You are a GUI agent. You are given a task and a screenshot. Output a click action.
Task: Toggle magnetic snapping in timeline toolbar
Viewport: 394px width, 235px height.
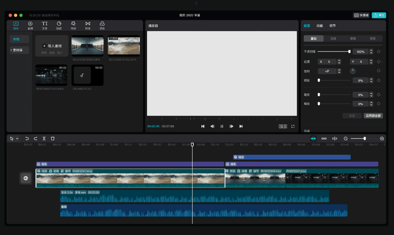pyautogui.click(x=313, y=138)
